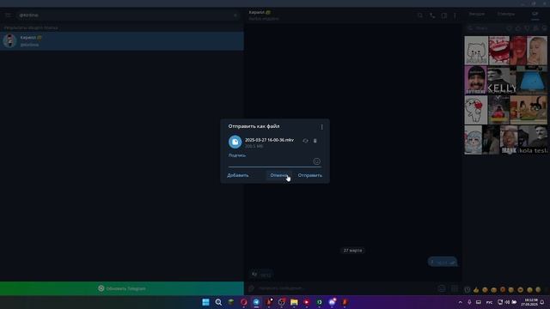Show hidden tray icons chevron
Screen dimensions: 550x309
pyautogui.click(x=461, y=302)
